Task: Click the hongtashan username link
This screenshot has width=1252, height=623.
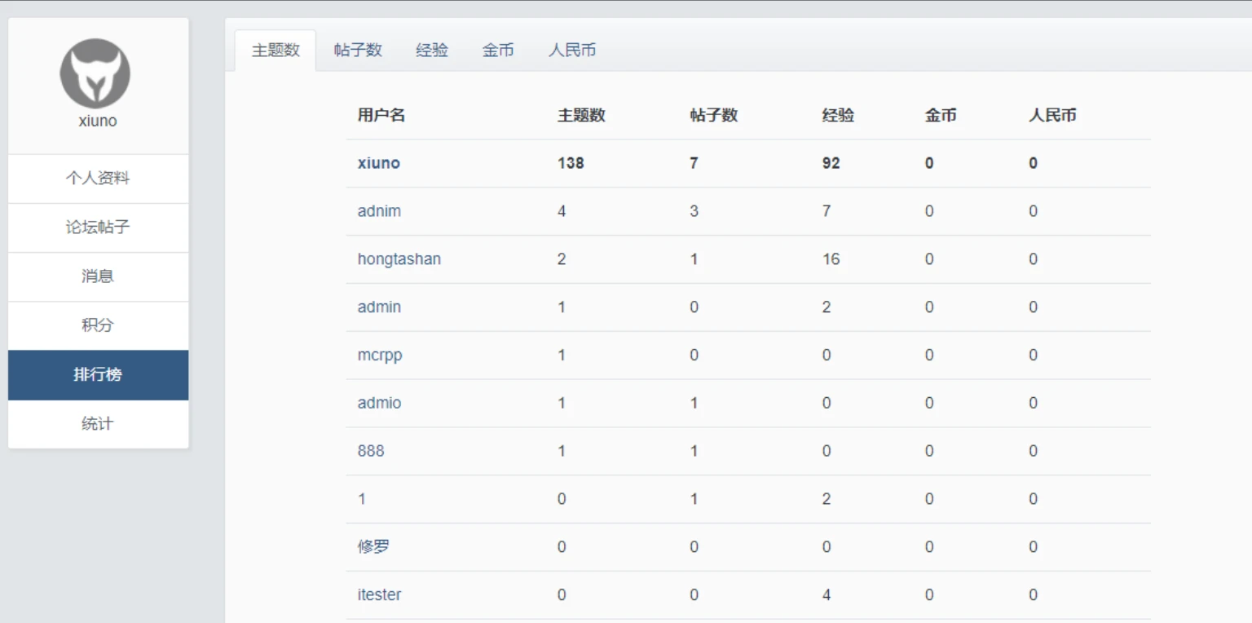Action: tap(399, 258)
